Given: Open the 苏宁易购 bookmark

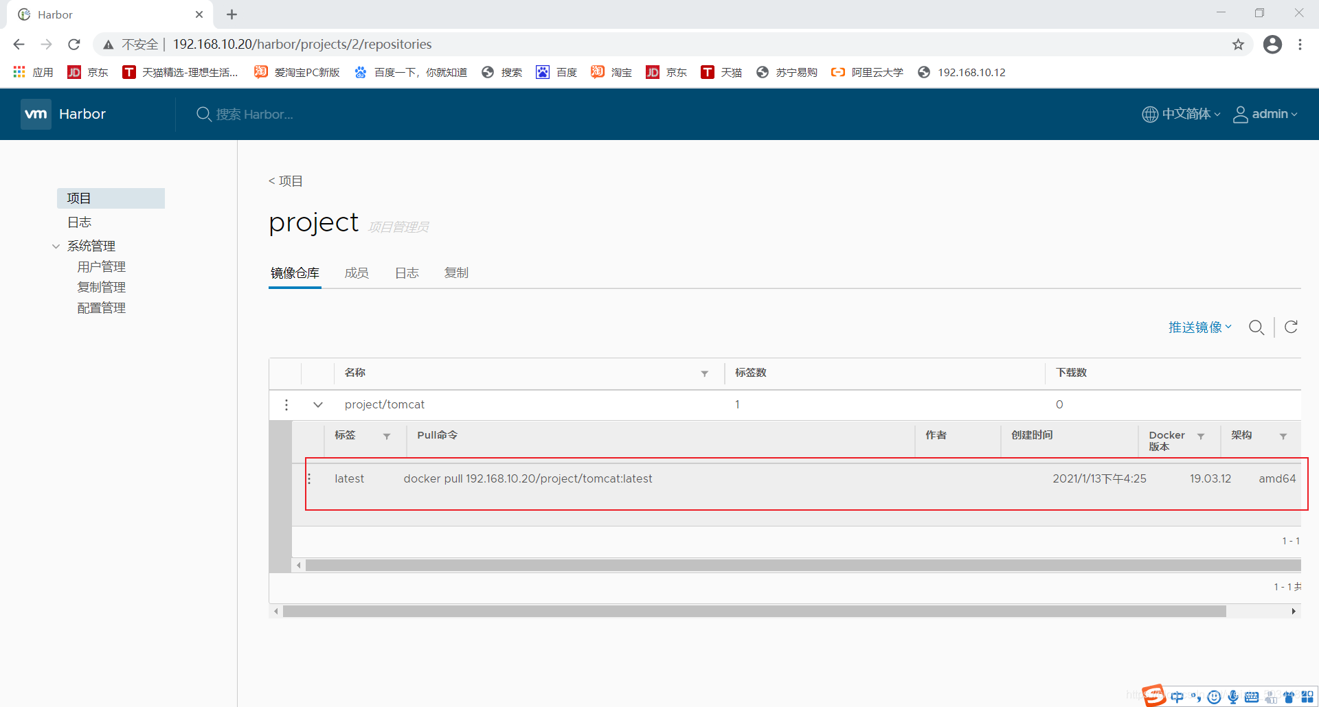Looking at the screenshot, I should [x=787, y=72].
